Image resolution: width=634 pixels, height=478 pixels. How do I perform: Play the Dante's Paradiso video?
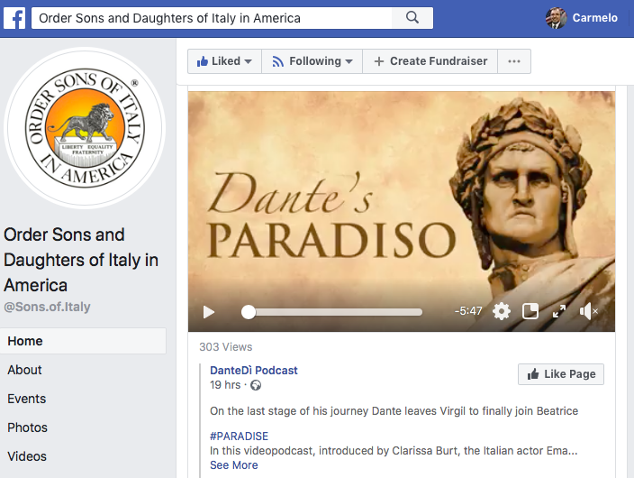coord(209,312)
